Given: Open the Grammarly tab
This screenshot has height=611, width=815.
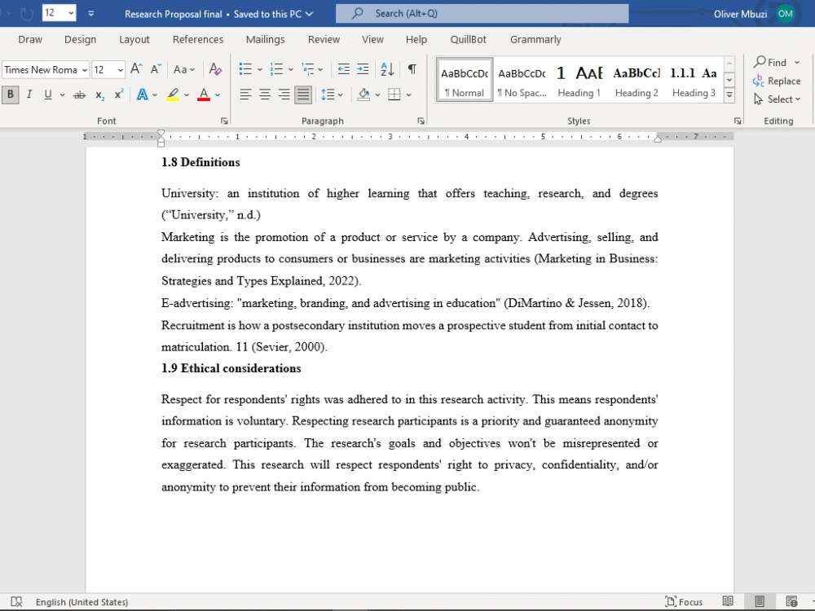Looking at the screenshot, I should [x=535, y=39].
